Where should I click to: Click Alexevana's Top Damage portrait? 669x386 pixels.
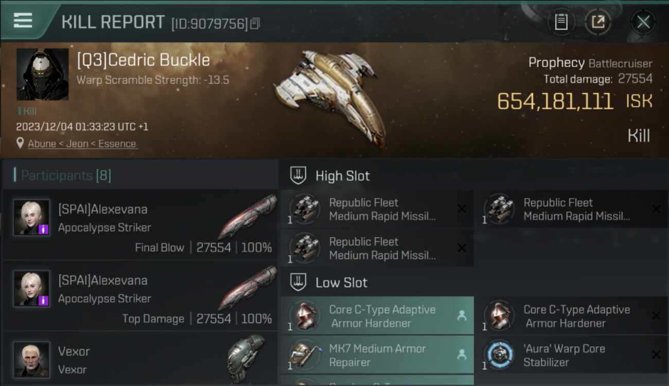tap(31, 289)
